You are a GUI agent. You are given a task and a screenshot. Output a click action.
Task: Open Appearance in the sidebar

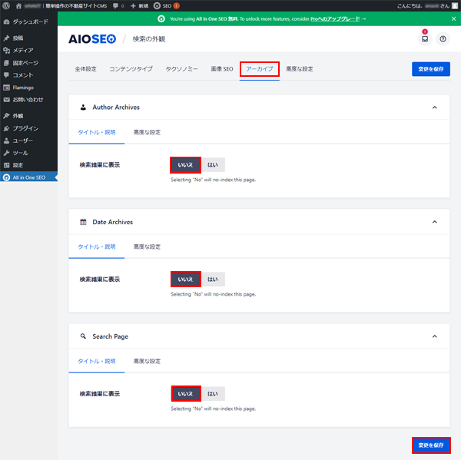[x=29, y=116]
